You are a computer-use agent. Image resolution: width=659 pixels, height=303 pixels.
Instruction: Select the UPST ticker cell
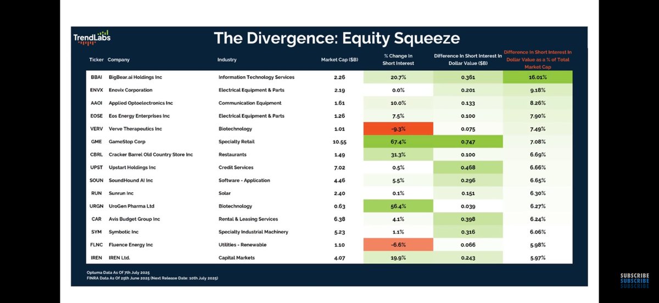pos(96,167)
